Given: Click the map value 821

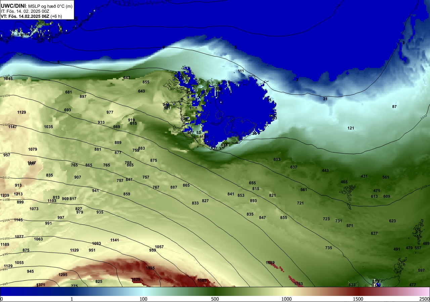Looking at the screenshot, I should 272,195.
